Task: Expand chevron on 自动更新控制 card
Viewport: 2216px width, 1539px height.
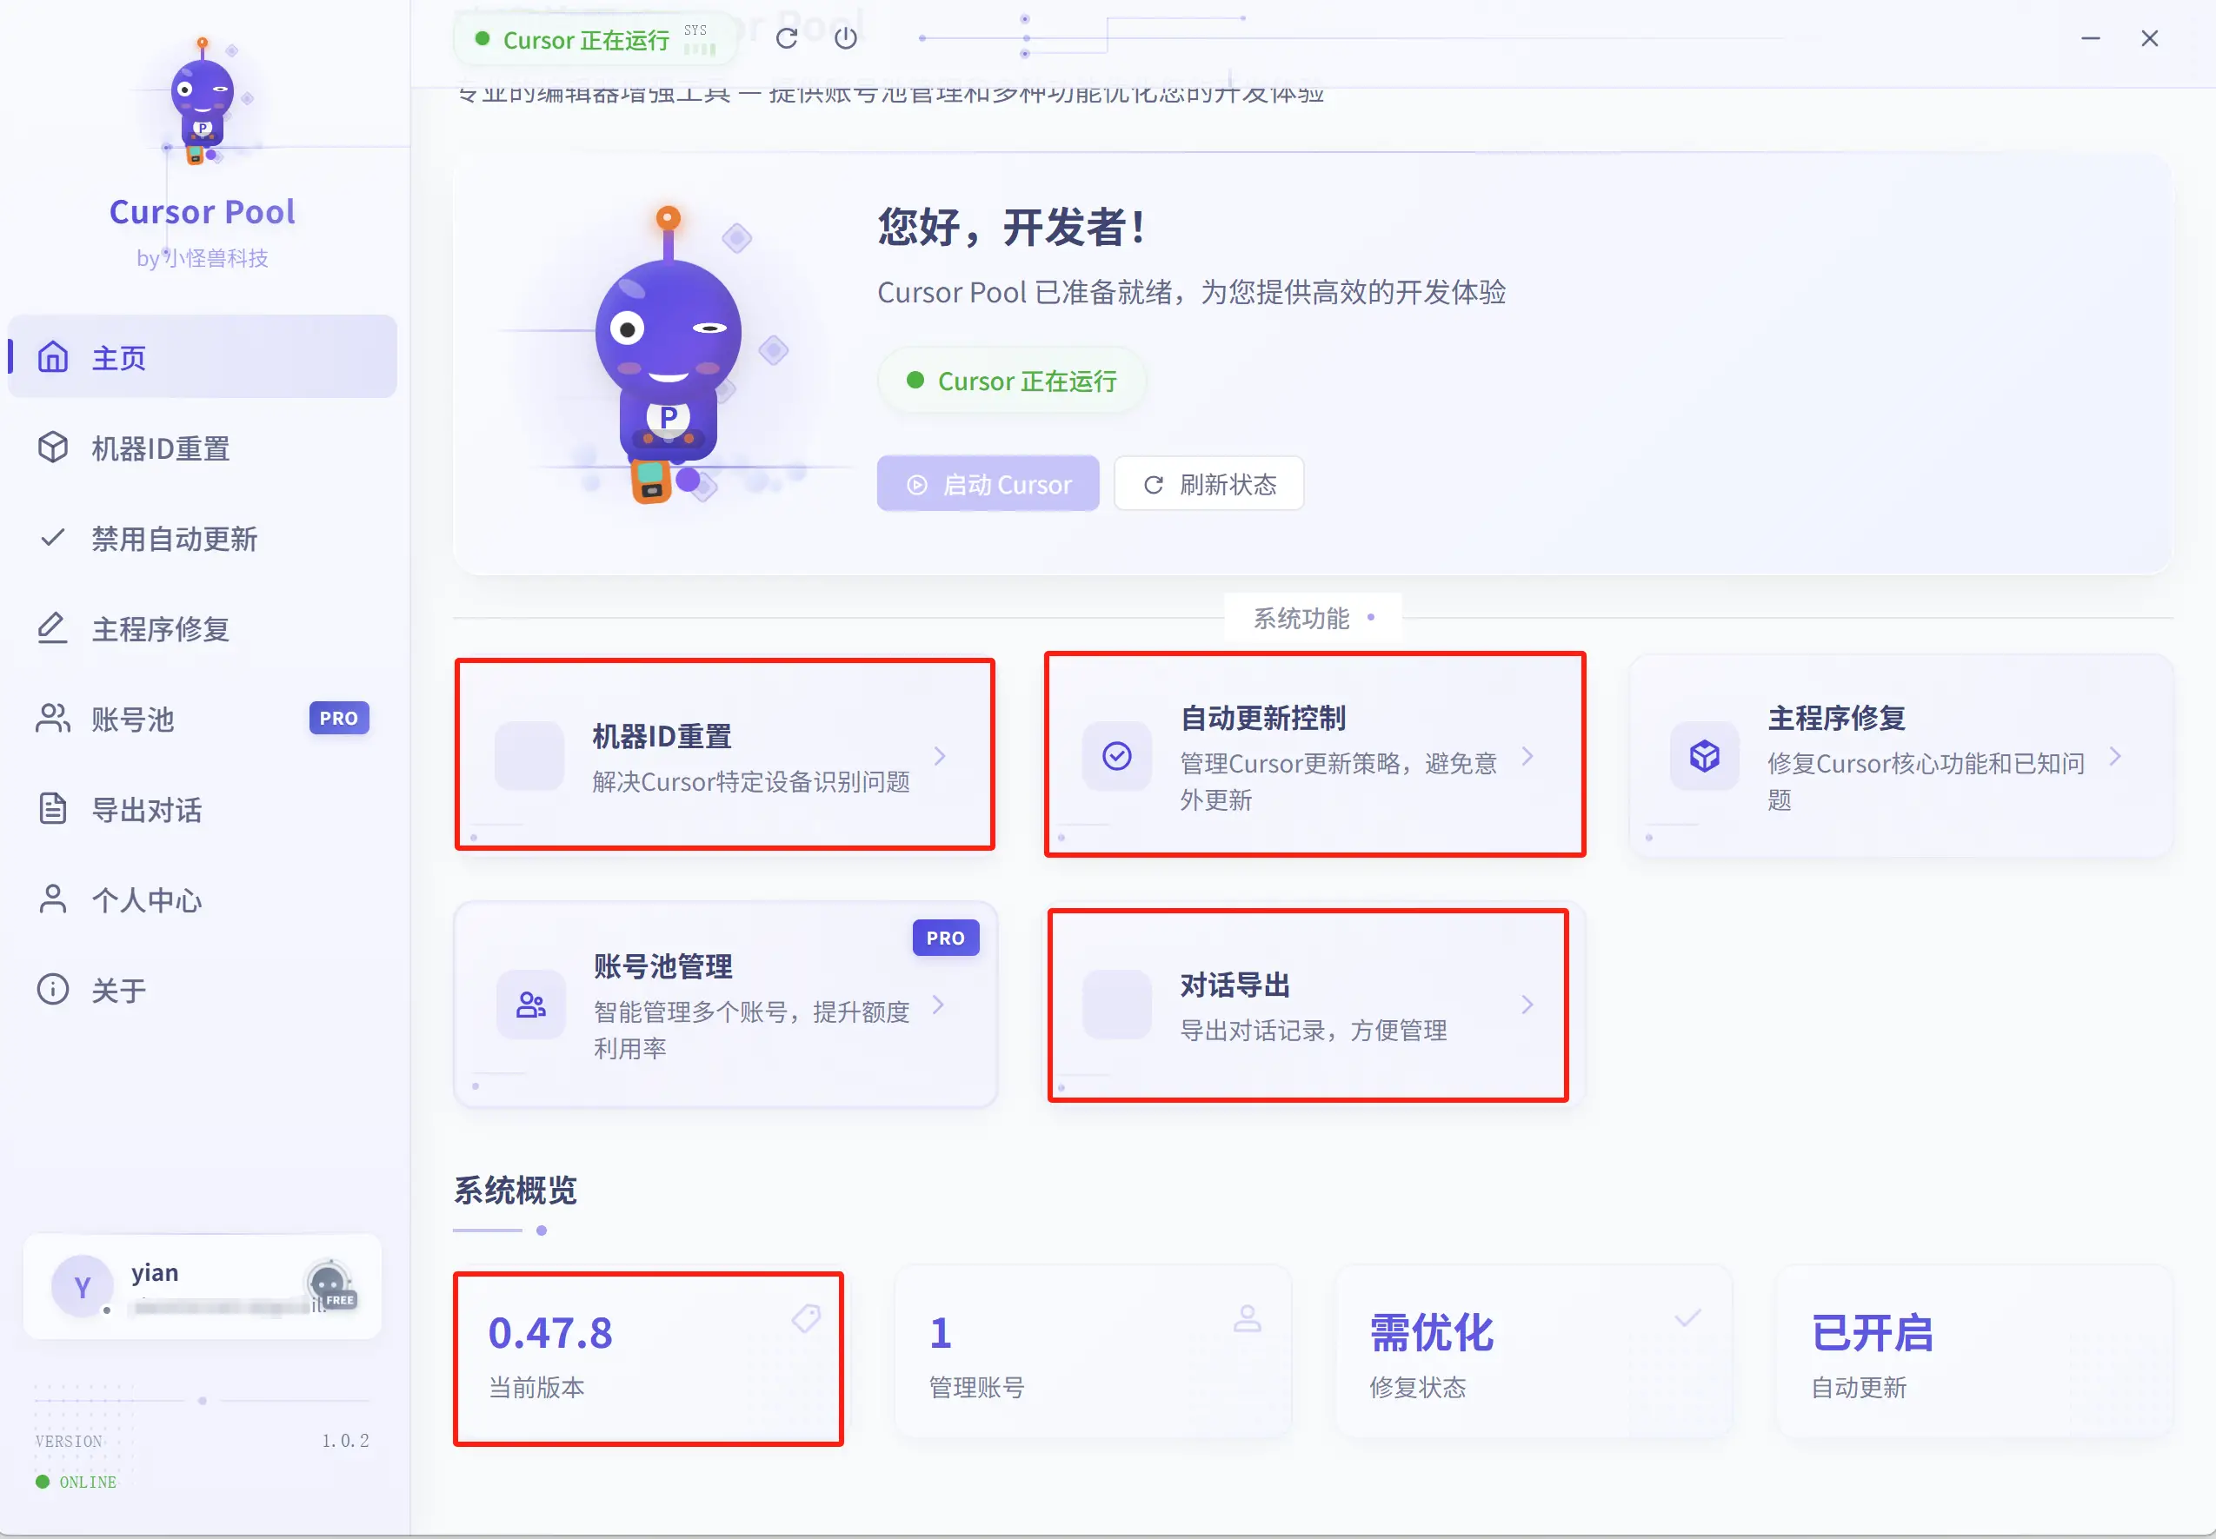Action: (x=1527, y=756)
